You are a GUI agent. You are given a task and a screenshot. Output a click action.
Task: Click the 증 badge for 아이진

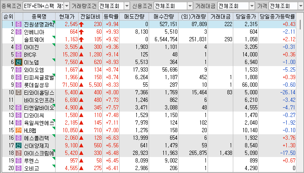(19, 47)
